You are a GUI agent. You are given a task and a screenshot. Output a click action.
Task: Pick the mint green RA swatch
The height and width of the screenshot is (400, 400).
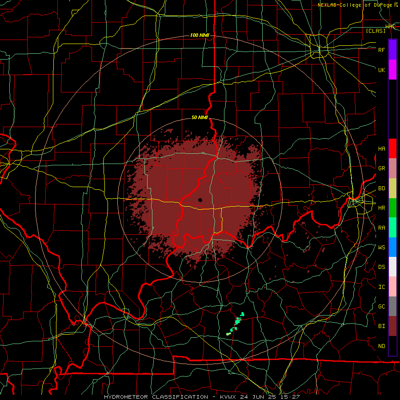pyautogui.click(x=392, y=228)
